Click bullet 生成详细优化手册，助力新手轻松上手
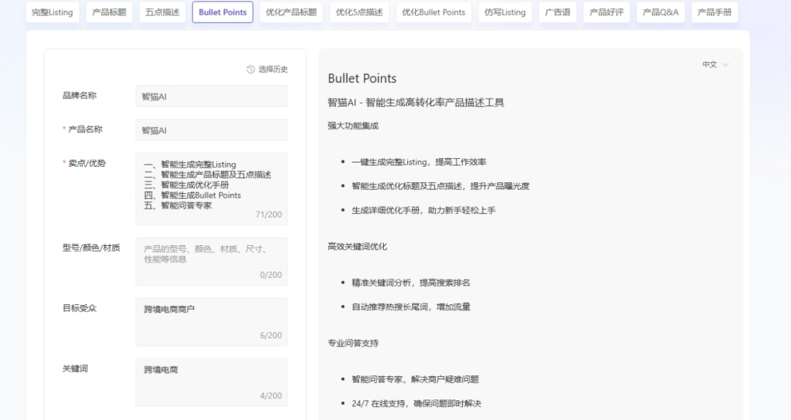 pos(424,210)
